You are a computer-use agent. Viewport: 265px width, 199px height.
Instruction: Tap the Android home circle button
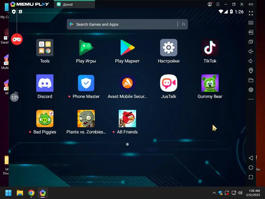pos(251,168)
